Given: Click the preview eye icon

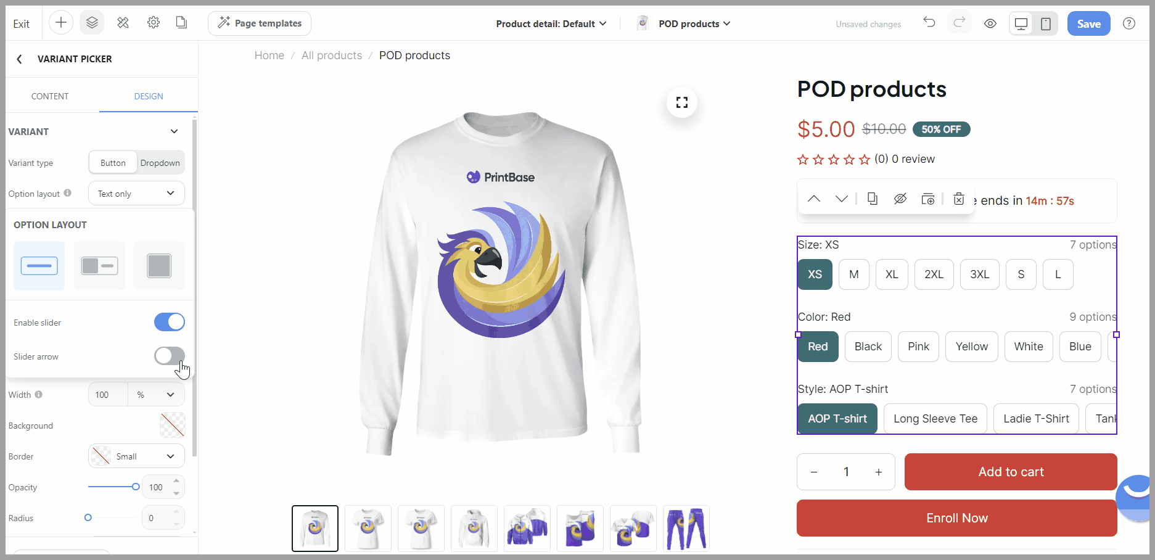Looking at the screenshot, I should pos(990,23).
